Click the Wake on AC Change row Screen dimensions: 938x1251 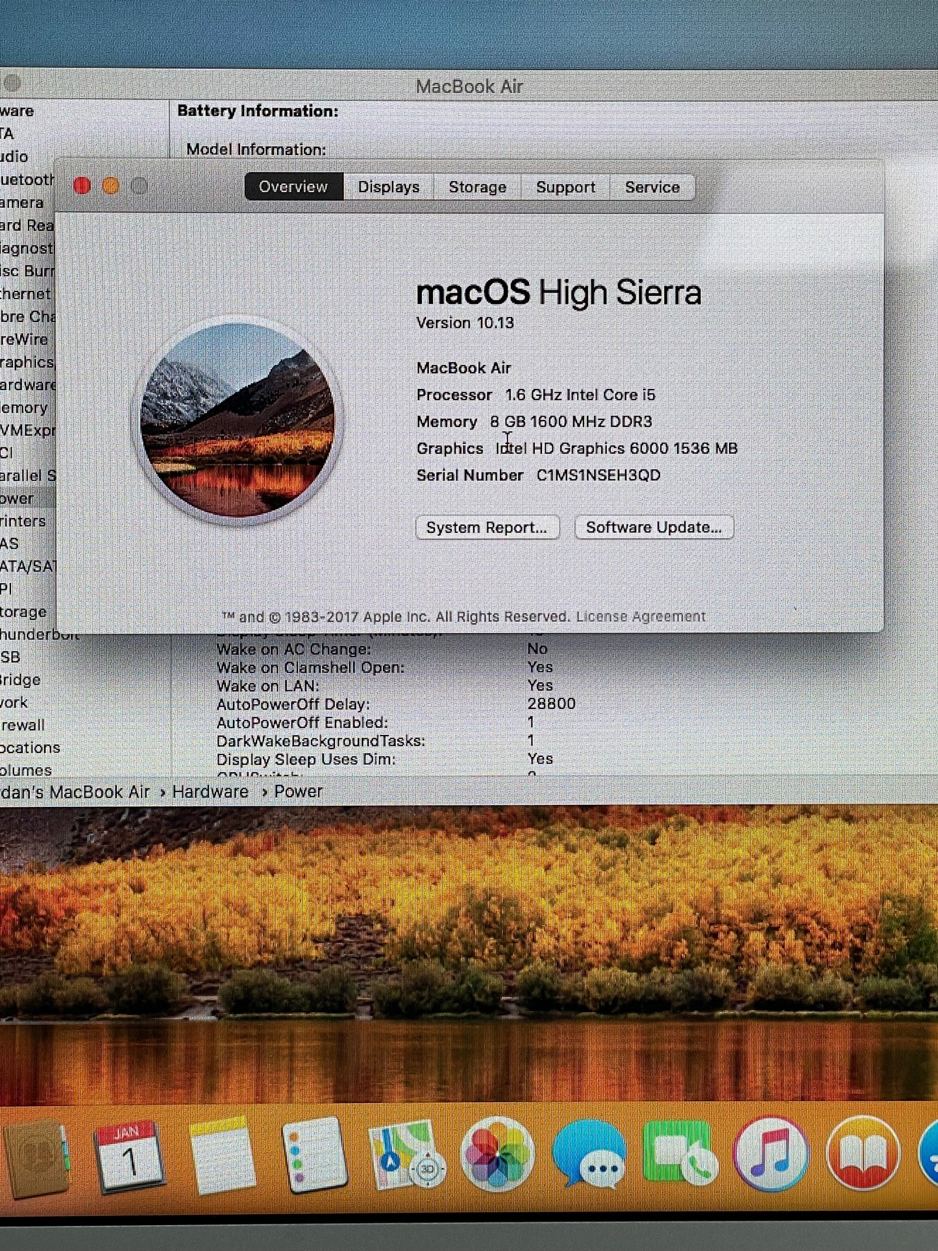coord(383,649)
